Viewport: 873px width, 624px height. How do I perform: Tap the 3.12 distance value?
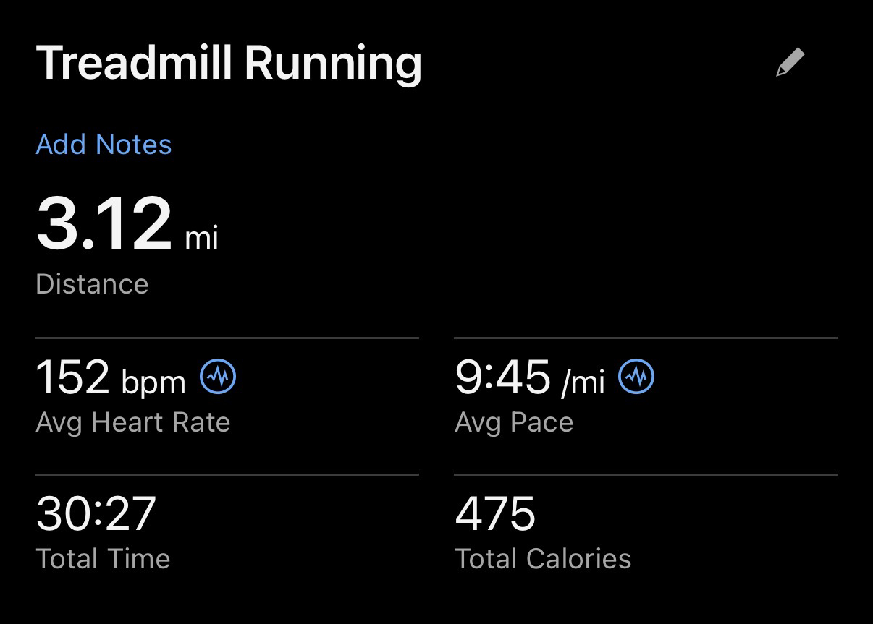pos(104,224)
